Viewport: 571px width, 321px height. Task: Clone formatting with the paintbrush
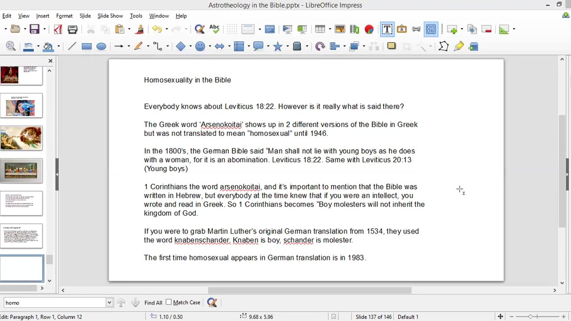click(x=139, y=29)
